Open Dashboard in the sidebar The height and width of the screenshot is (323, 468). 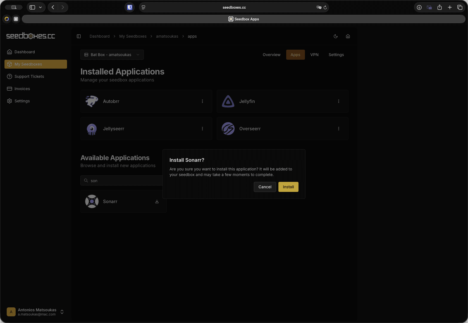tap(36, 52)
